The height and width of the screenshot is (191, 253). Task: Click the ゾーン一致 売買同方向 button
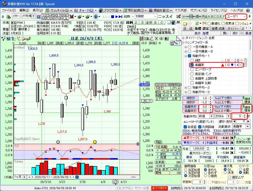(243, 141)
